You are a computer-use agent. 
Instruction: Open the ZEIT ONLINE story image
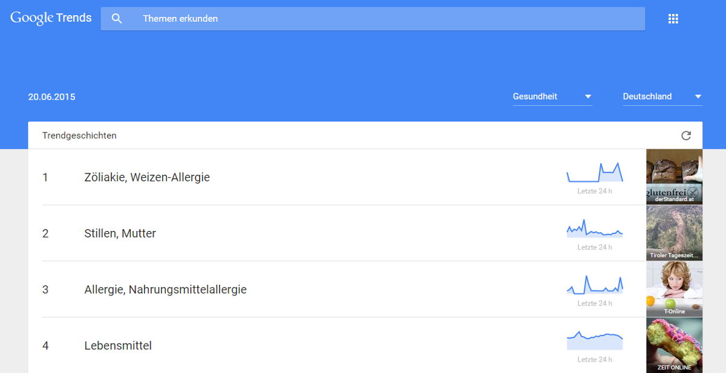(674, 345)
